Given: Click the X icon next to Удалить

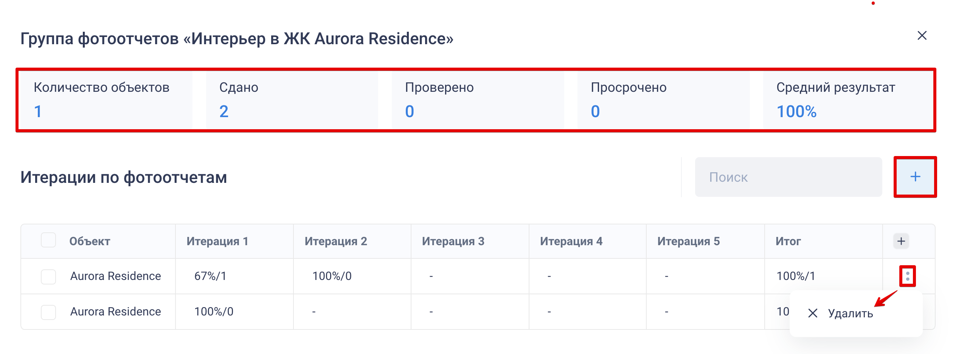Looking at the screenshot, I should 813,313.
